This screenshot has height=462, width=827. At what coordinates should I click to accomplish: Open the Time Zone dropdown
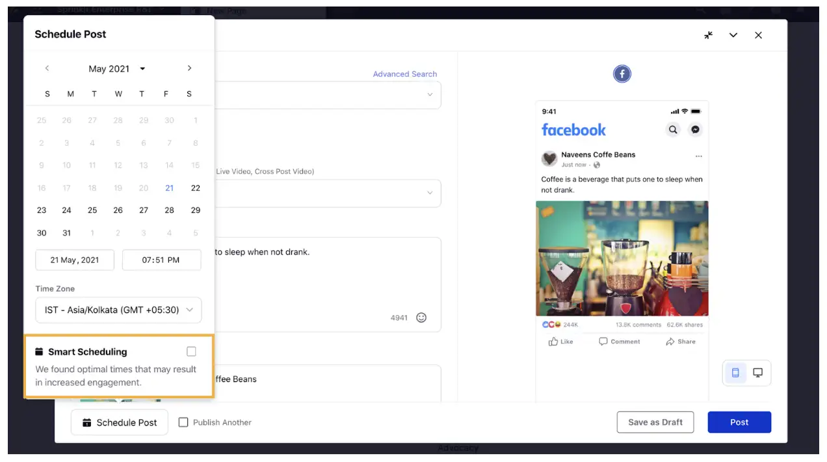click(118, 310)
